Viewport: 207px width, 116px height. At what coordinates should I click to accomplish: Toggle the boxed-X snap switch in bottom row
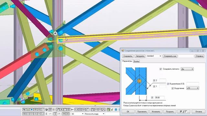point(24,114)
